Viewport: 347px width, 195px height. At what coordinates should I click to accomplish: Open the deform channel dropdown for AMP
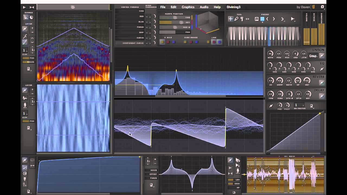[148, 32]
